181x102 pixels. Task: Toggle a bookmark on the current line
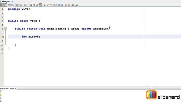pyautogui.click(x=54, y=5)
